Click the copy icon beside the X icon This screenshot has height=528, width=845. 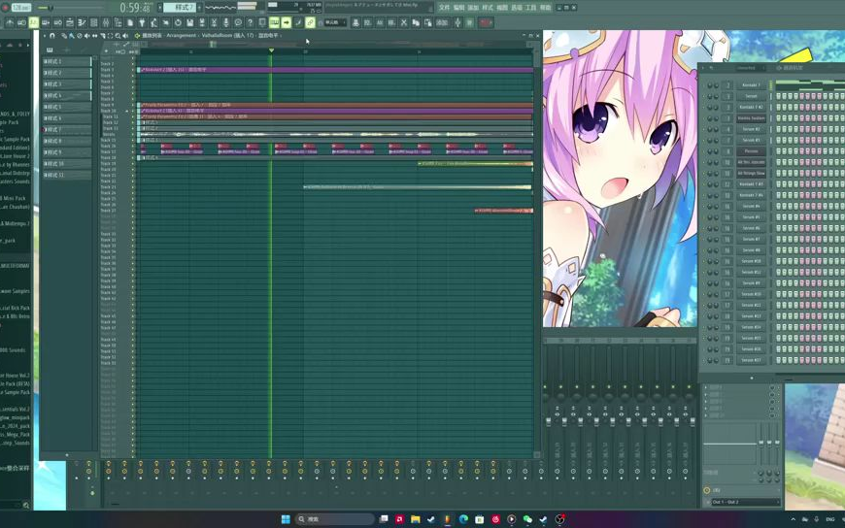point(416,22)
